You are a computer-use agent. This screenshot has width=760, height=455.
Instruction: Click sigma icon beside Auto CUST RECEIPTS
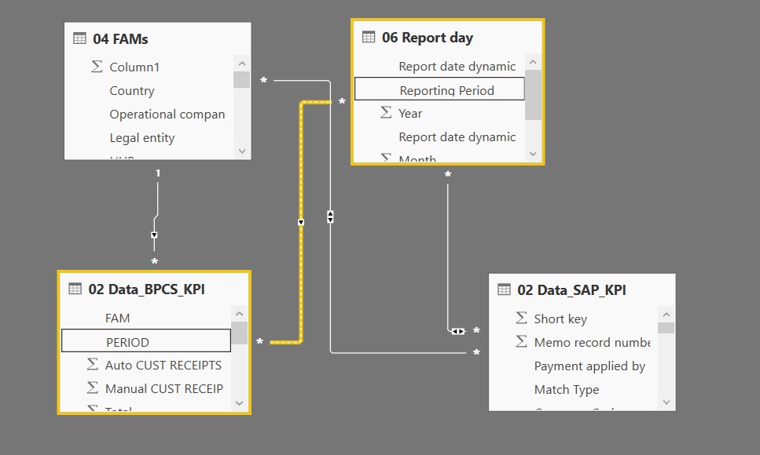[93, 365]
